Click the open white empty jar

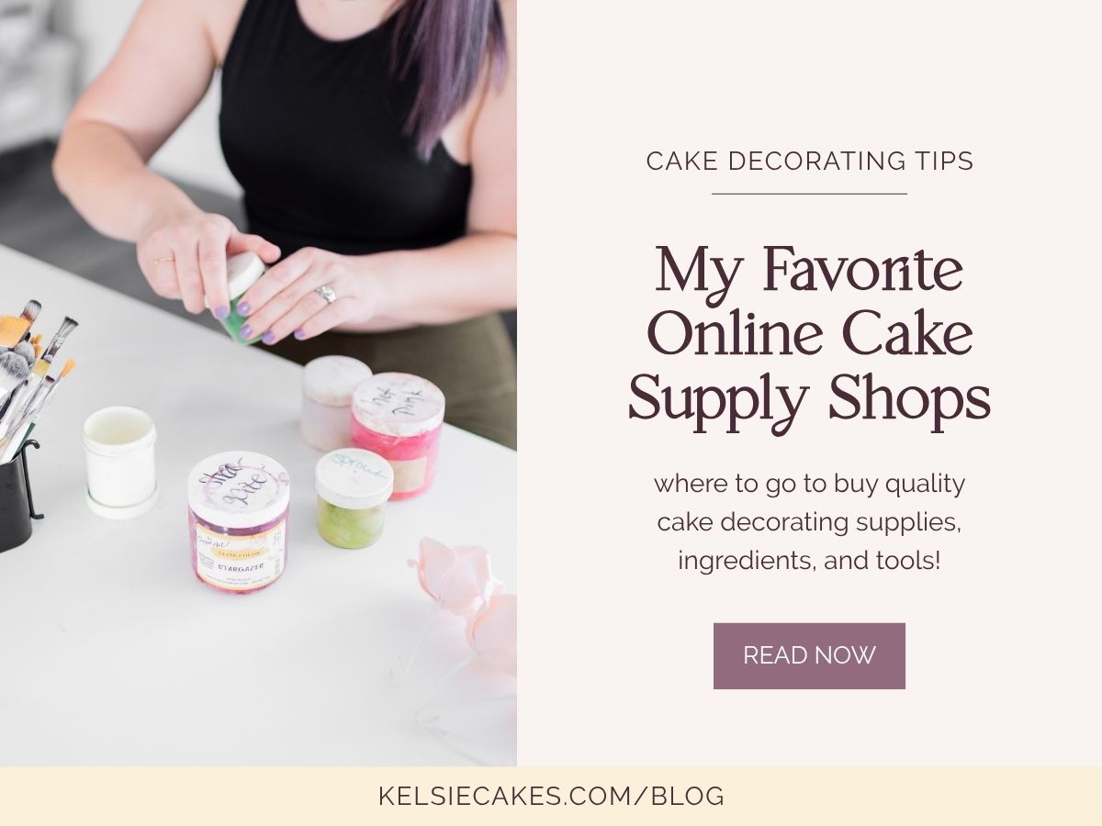tap(119, 463)
